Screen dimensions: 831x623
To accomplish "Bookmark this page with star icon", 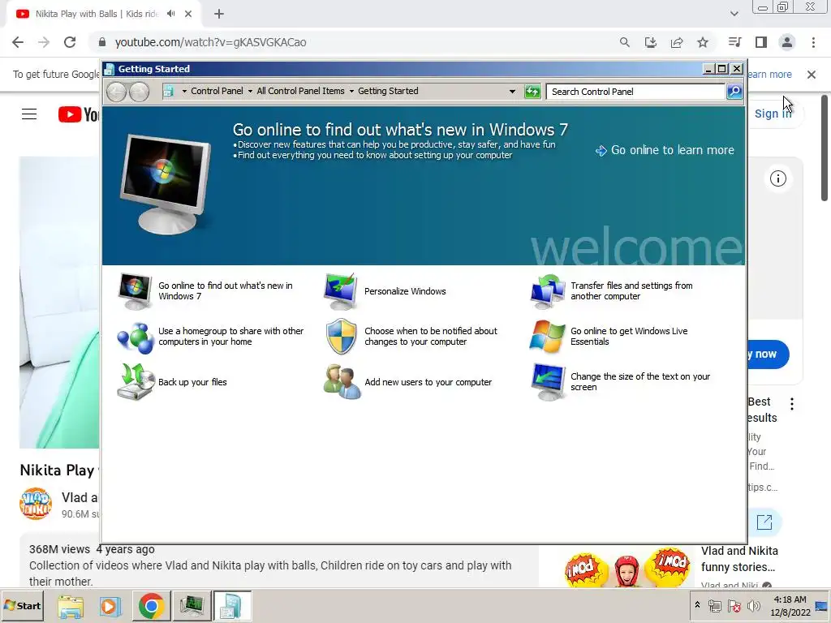I will pyautogui.click(x=703, y=42).
